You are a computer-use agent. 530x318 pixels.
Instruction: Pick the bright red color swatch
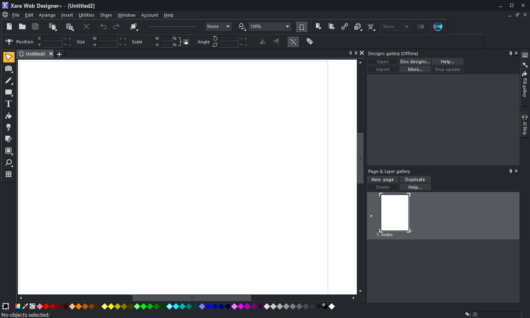[x=46, y=306]
